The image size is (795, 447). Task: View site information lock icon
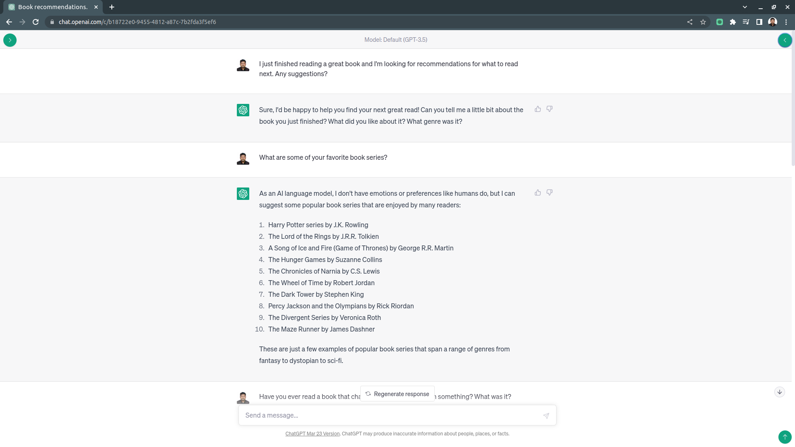click(x=52, y=22)
